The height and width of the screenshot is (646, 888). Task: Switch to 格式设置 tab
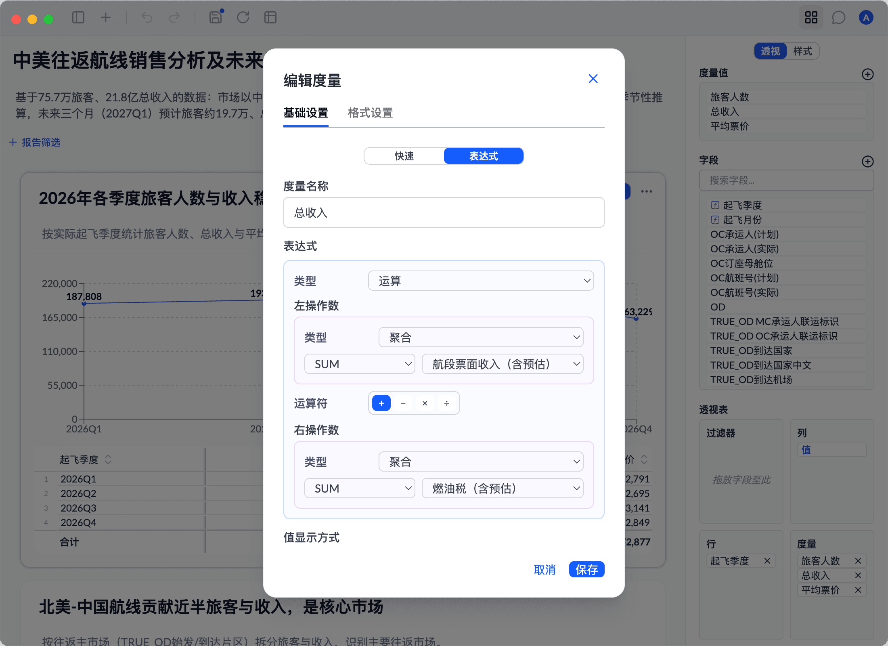(x=370, y=113)
